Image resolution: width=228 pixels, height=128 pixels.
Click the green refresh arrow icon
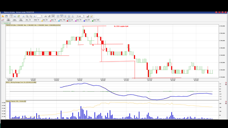(x=19, y=16)
